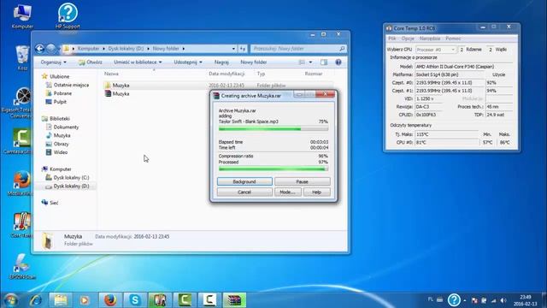Open the Narzędzia menu in Core Temp
The height and width of the screenshot is (308, 547).
pyautogui.click(x=430, y=38)
